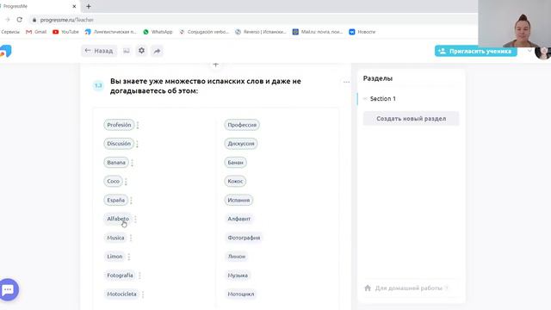551x310 pixels.
Task: Click drag handle next to Música
Action: (x=131, y=238)
